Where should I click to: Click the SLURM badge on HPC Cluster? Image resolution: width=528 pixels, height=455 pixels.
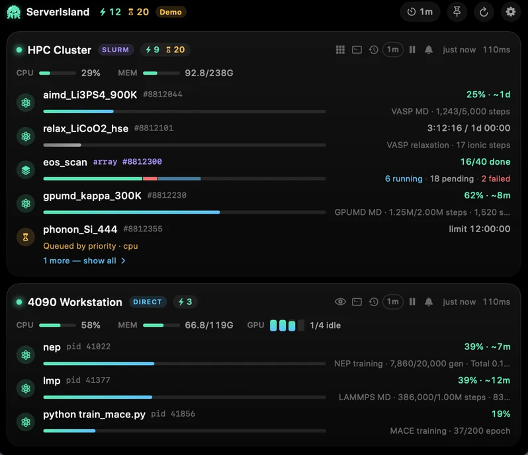point(116,50)
